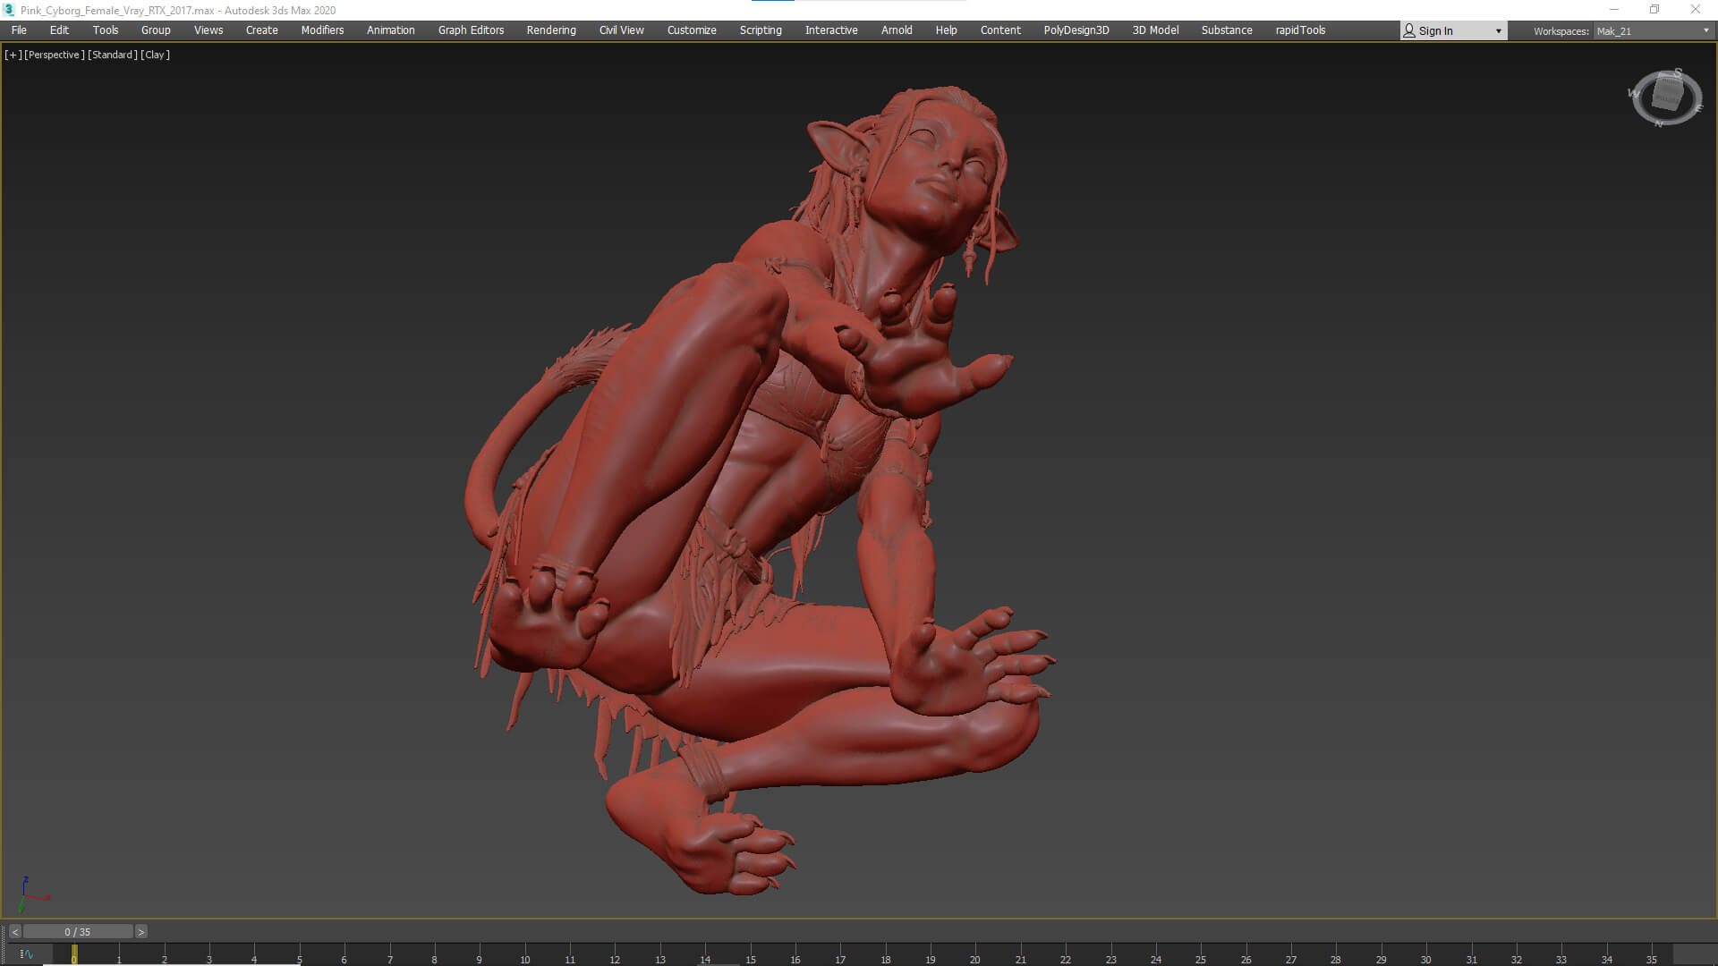The image size is (1718, 966).
Task: Open the Interactive menu
Action: point(831,30)
